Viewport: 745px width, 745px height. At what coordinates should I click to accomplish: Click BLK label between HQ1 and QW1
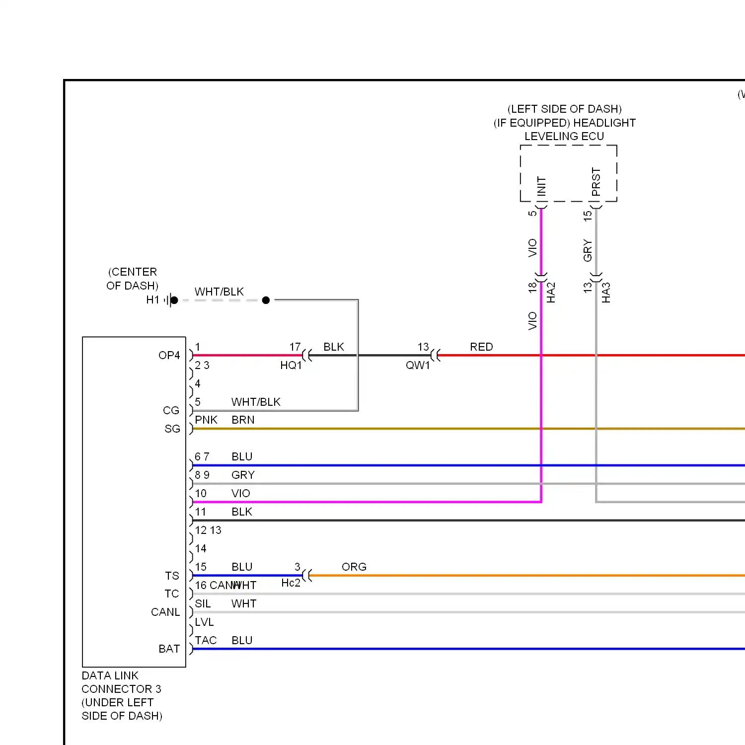(334, 347)
